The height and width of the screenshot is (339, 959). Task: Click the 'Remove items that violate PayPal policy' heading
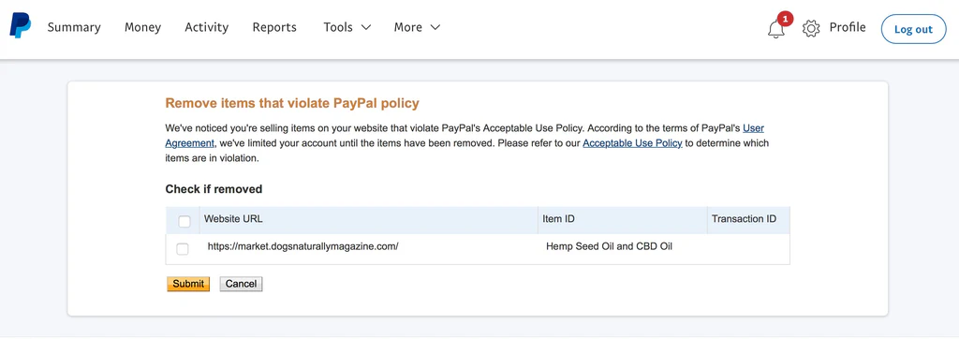[292, 103]
